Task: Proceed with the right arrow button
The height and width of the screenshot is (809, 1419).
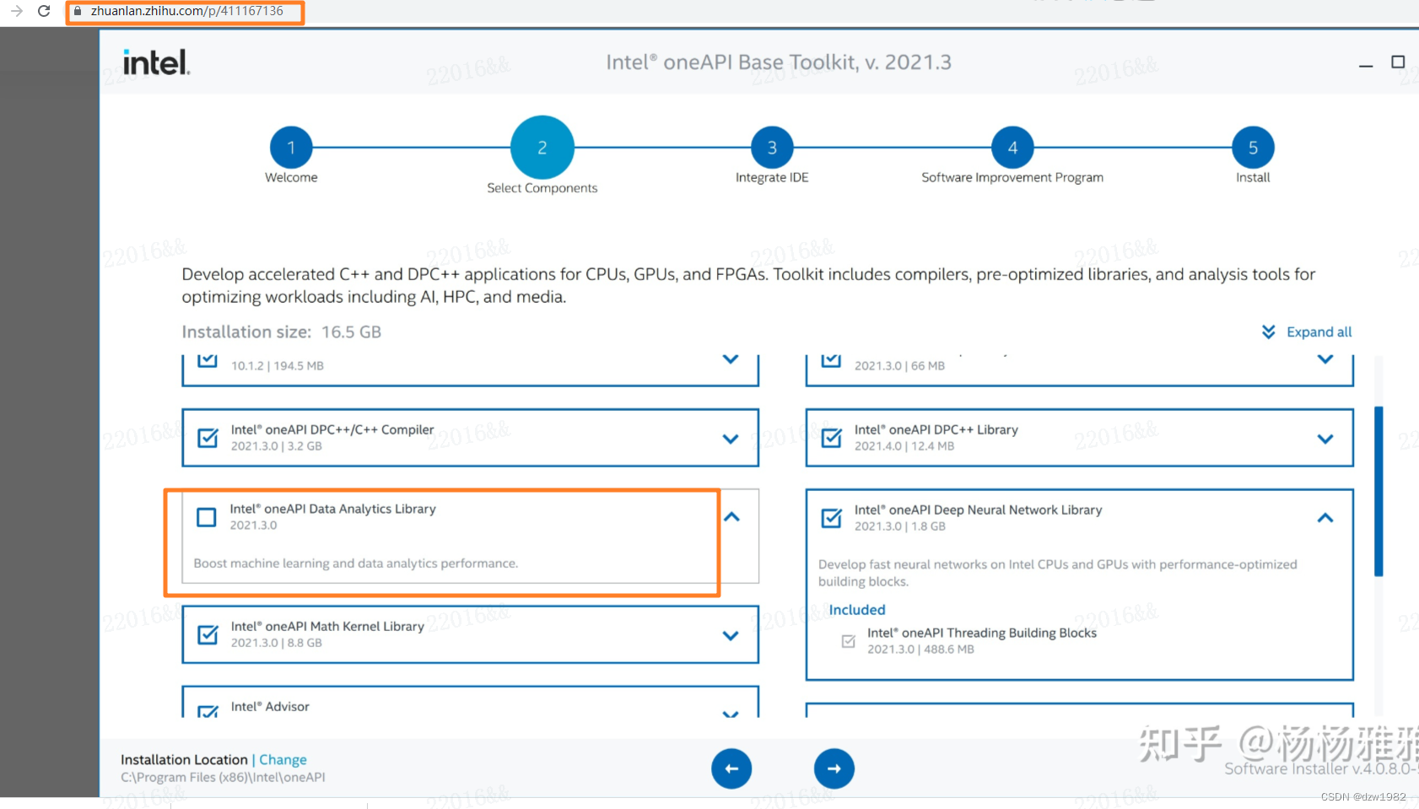Action: (x=834, y=769)
